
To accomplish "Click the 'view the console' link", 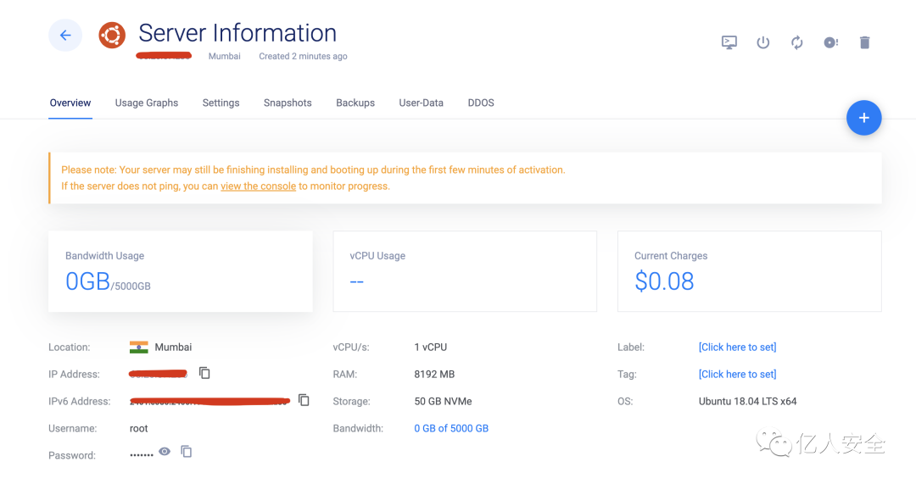I will pyautogui.click(x=258, y=186).
